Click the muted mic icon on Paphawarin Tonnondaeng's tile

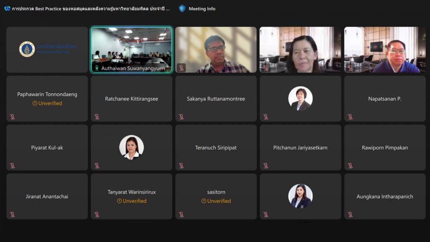point(12,117)
